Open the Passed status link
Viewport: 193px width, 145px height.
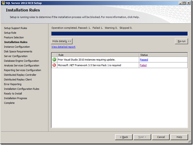point(144,60)
